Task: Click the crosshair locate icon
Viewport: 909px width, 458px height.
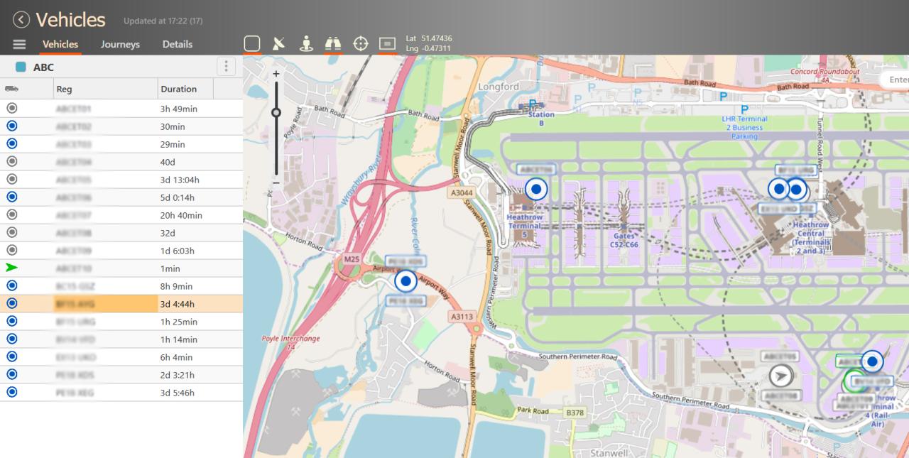Action: (360, 43)
